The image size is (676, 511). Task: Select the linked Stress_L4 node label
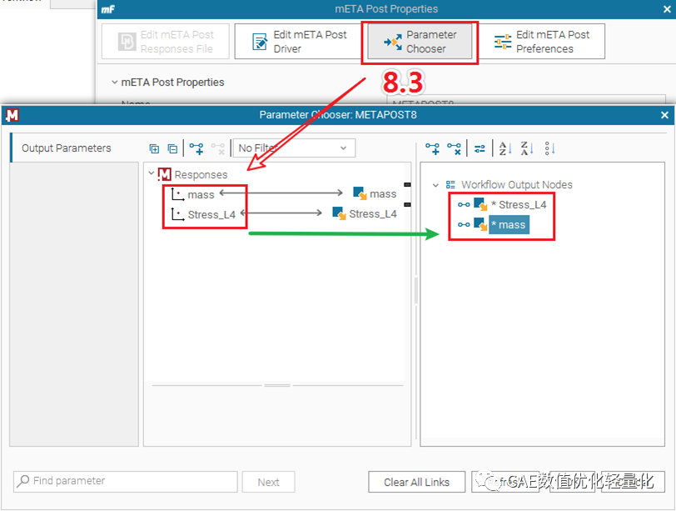[x=373, y=213]
